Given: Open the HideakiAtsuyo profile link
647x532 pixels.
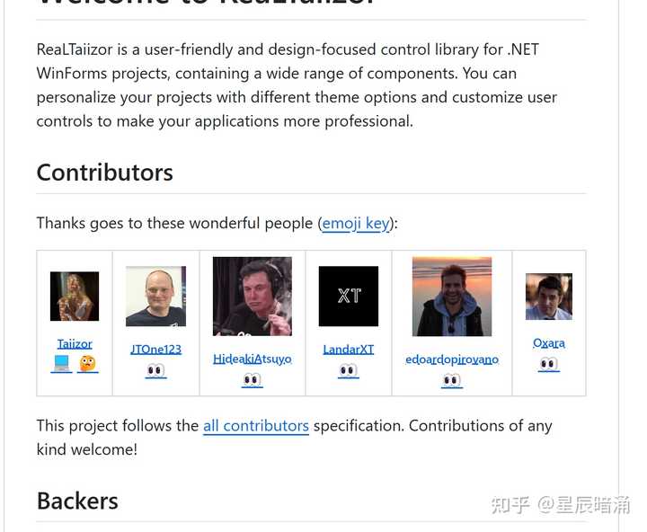Looking at the screenshot, I should [x=253, y=359].
